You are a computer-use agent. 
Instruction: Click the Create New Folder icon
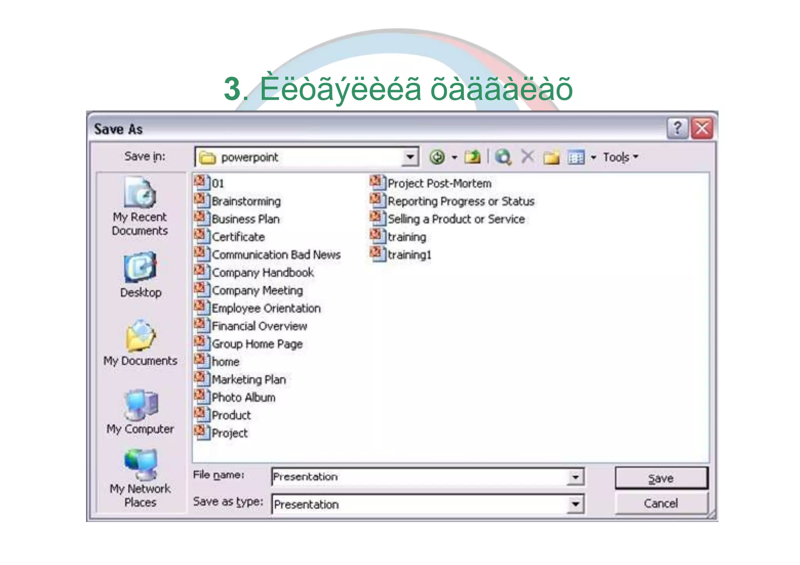click(x=551, y=157)
